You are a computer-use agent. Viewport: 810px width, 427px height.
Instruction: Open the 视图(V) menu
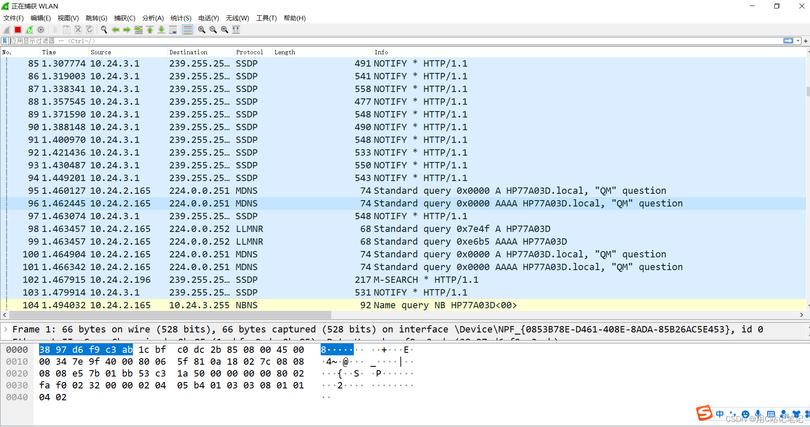click(68, 18)
